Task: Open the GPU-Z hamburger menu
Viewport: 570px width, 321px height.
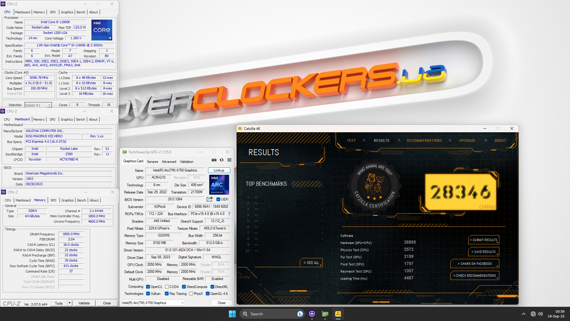Action: pos(229,160)
